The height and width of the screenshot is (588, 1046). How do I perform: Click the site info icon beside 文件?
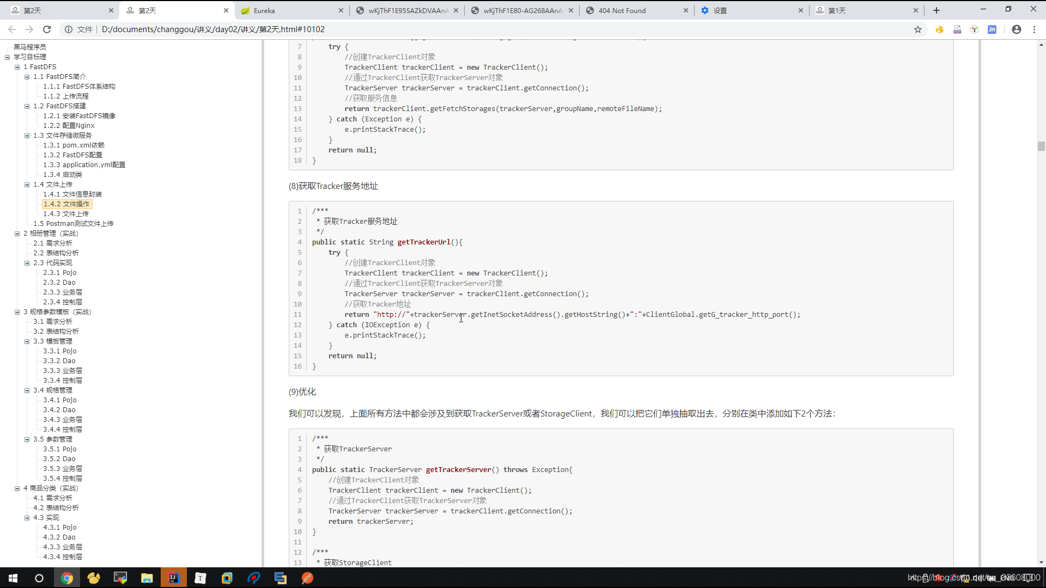(x=69, y=29)
